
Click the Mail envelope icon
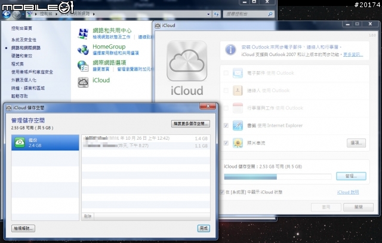click(x=238, y=73)
